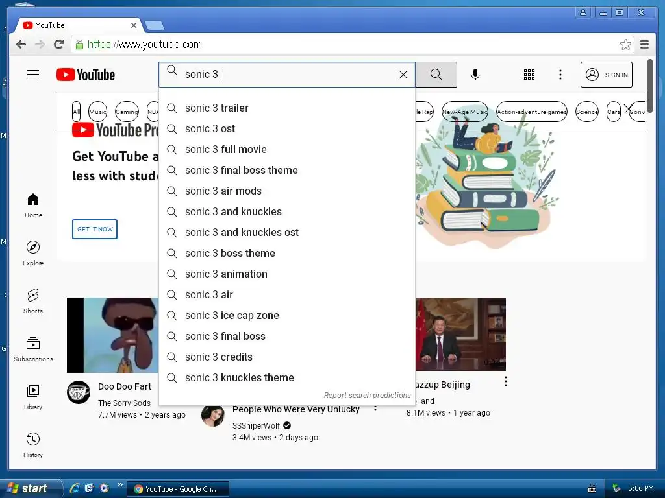Select the 'Cars' filter chip
This screenshot has width=665, height=498.
[613, 112]
